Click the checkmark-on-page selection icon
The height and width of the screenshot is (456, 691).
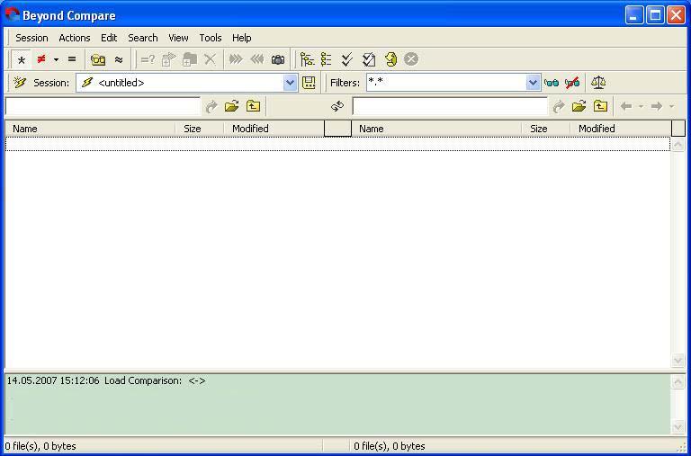369,59
